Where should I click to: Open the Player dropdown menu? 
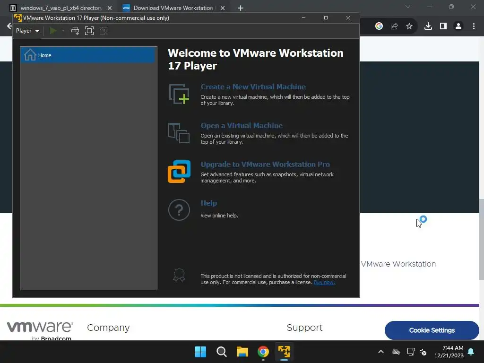point(27,31)
